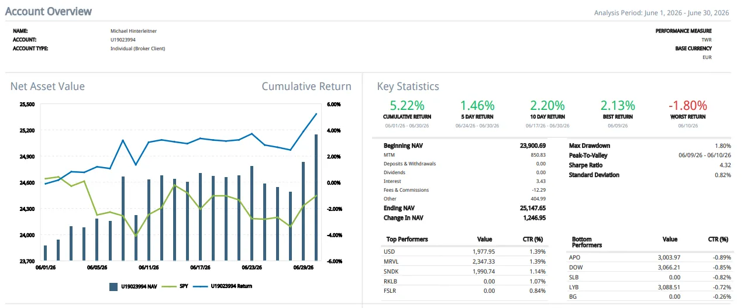
Task: Click the Cumulative Return chart heading
Action: click(306, 86)
